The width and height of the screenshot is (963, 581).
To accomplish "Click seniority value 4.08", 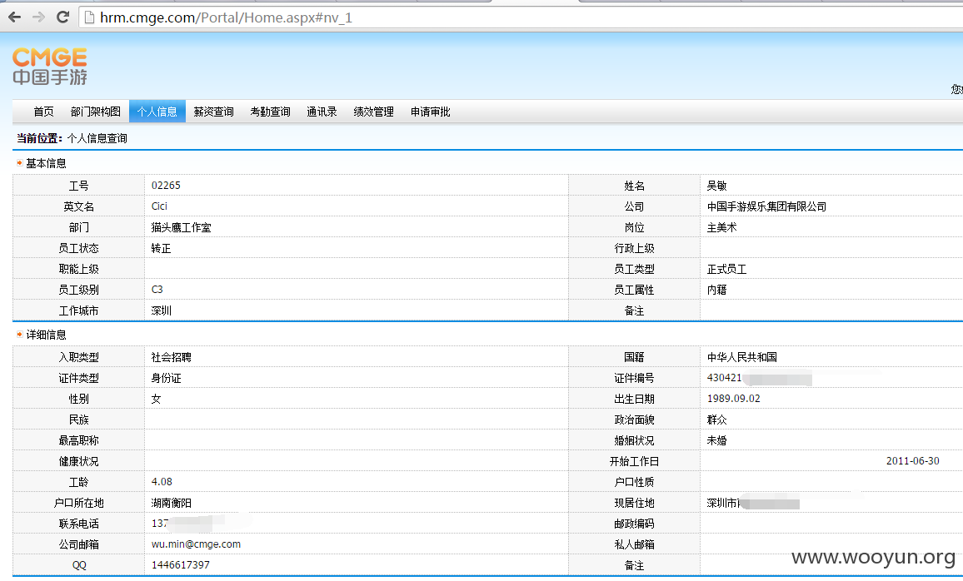I will tap(162, 482).
